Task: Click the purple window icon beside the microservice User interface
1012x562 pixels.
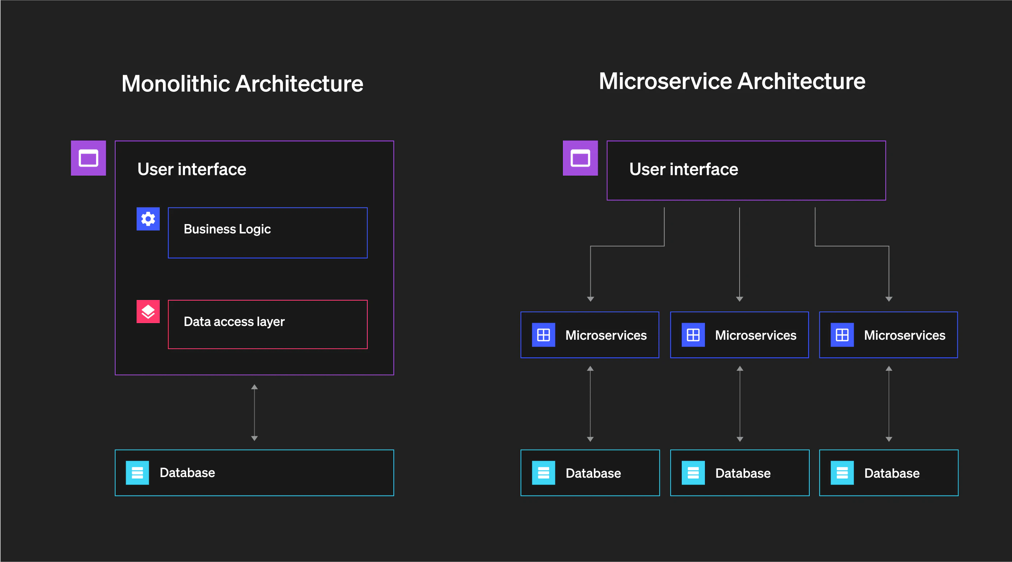Action: [x=580, y=158]
